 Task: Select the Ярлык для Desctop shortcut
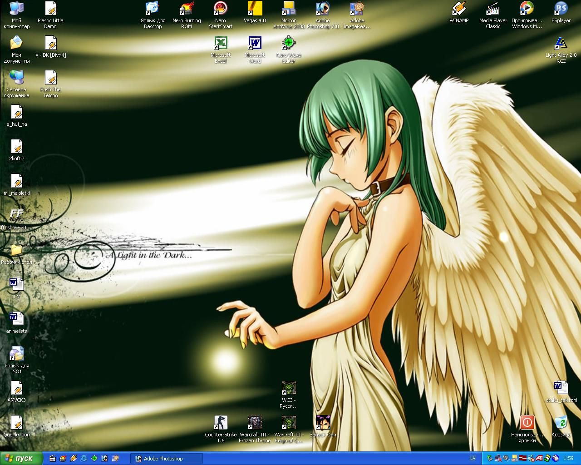click(x=153, y=15)
